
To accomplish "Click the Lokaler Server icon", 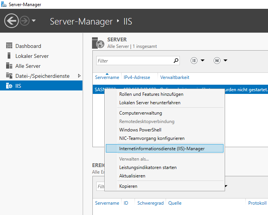I will click(x=9, y=56).
